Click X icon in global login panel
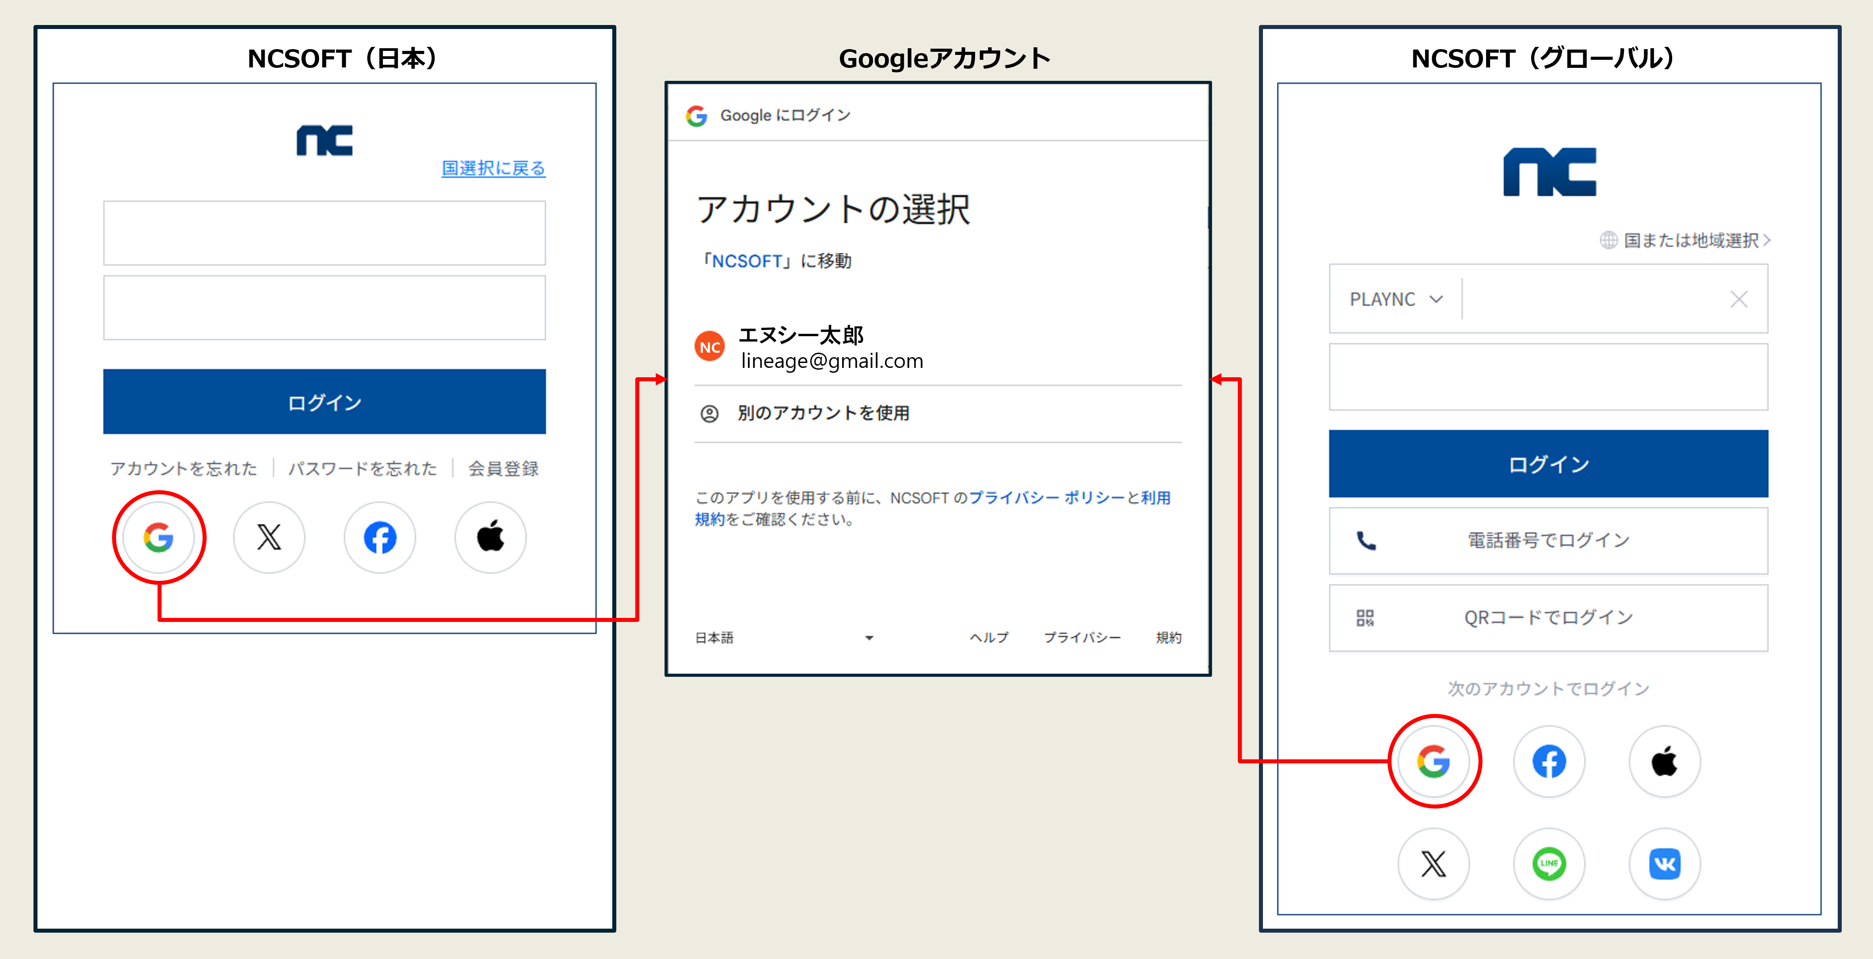Viewport: 1873px width, 959px height. coord(1433,864)
